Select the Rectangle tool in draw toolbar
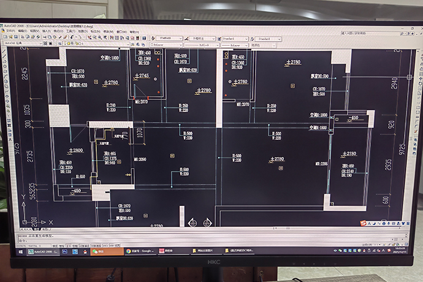 pos(5,72)
